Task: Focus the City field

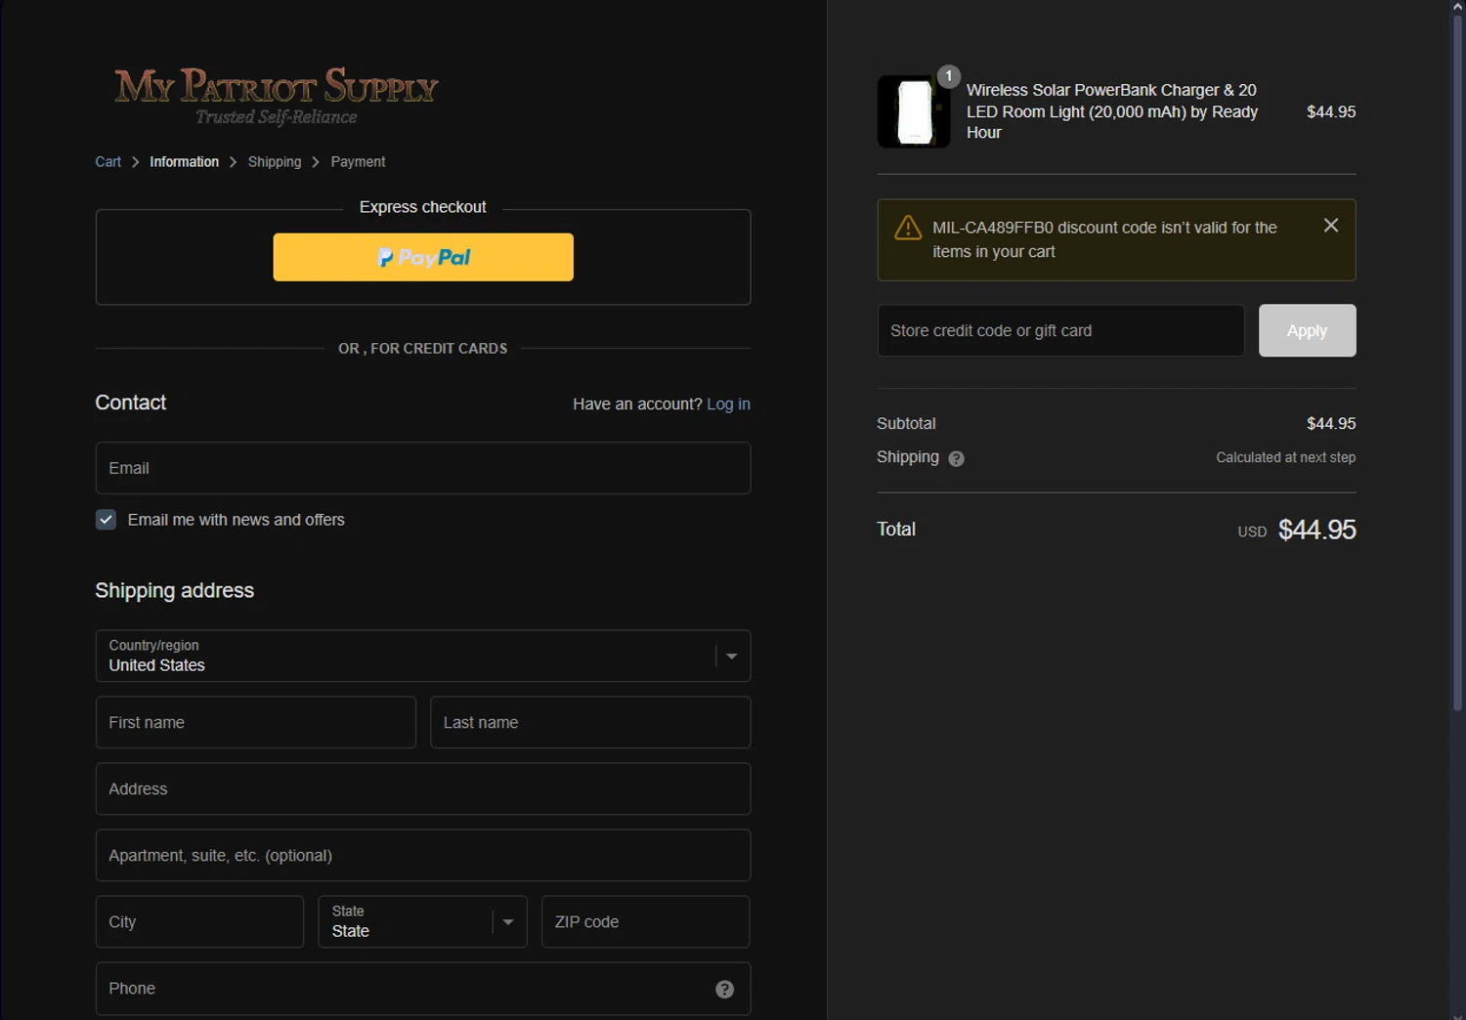Action: point(199,921)
